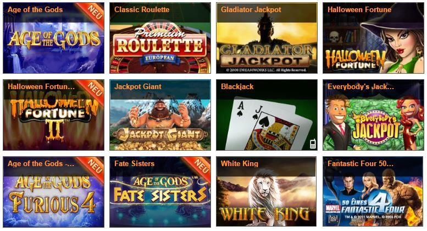Launch the Classic Roulette game tile
427x231 pixels.
(160, 38)
